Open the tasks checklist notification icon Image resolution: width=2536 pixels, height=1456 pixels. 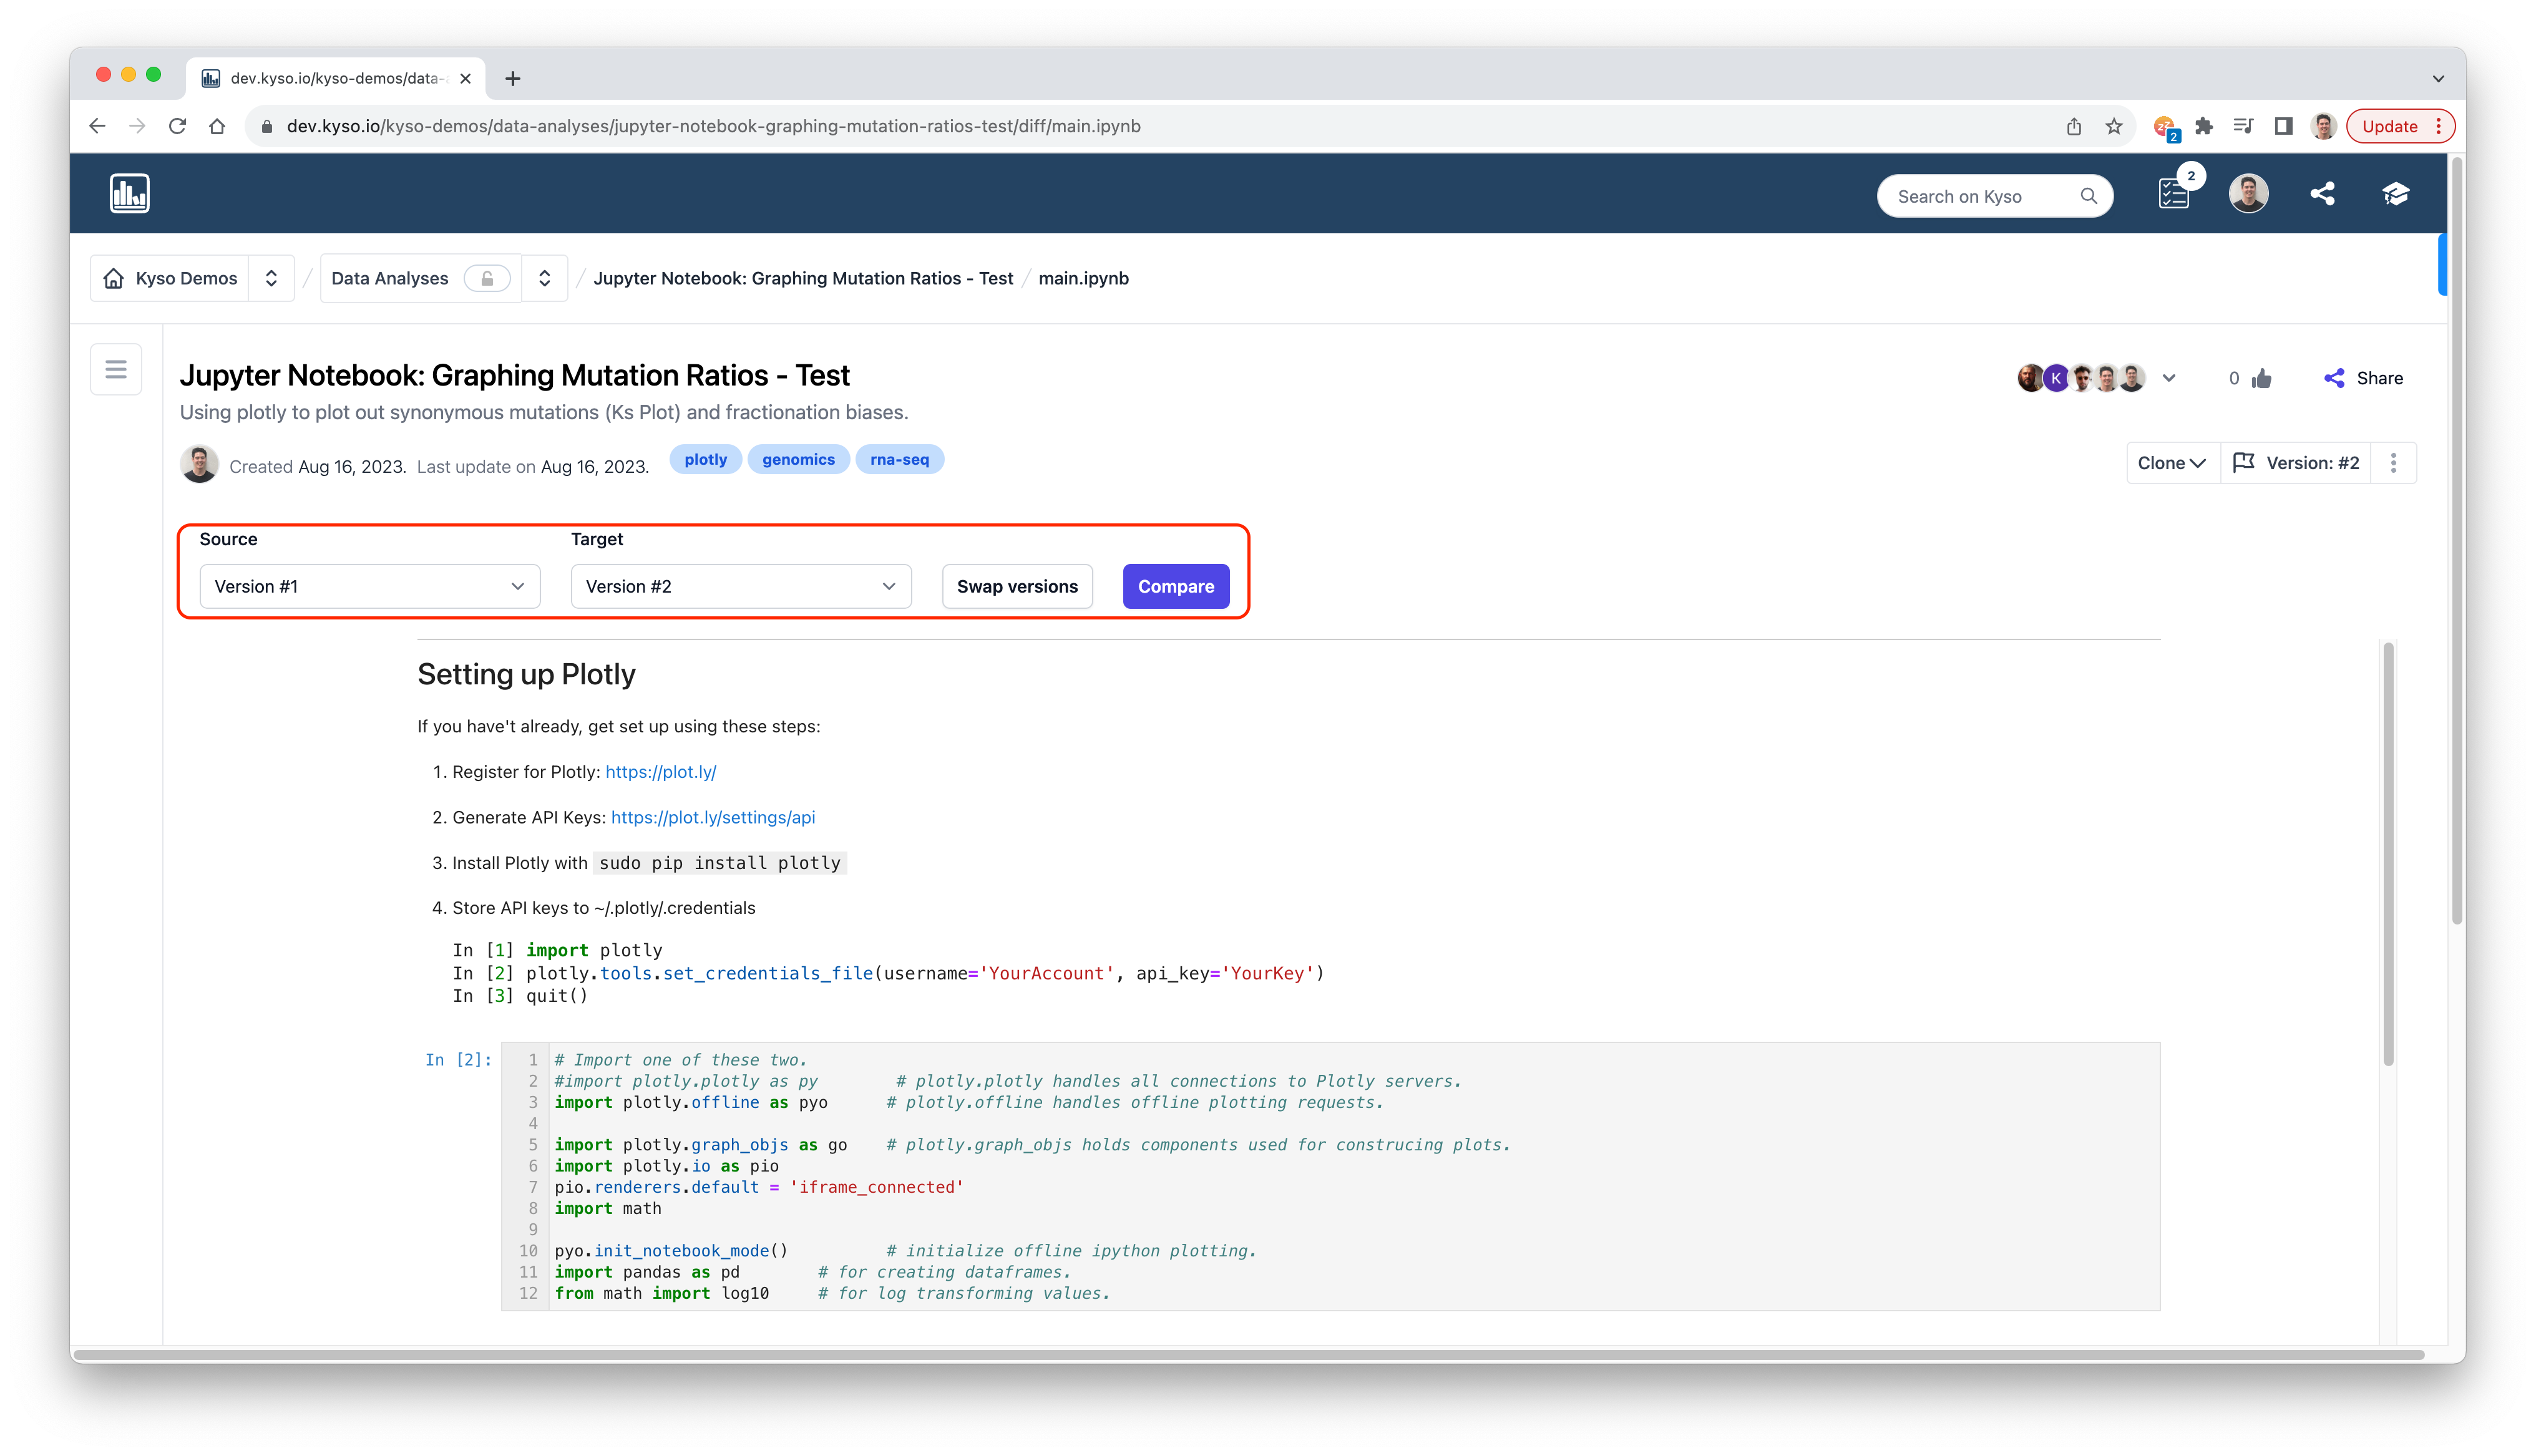tap(2175, 193)
